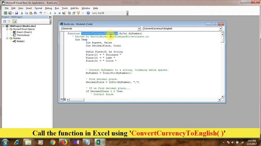Select VBAProject (Book1.xlsx) root item
The width and height of the screenshot is (261, 146).
pos(22,26)
